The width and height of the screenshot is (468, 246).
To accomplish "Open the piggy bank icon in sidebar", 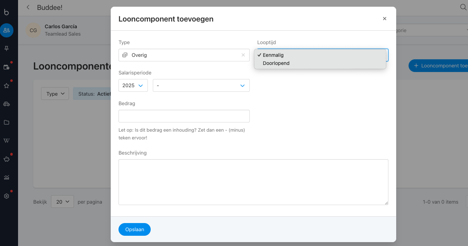I will [x=6, y=159].
